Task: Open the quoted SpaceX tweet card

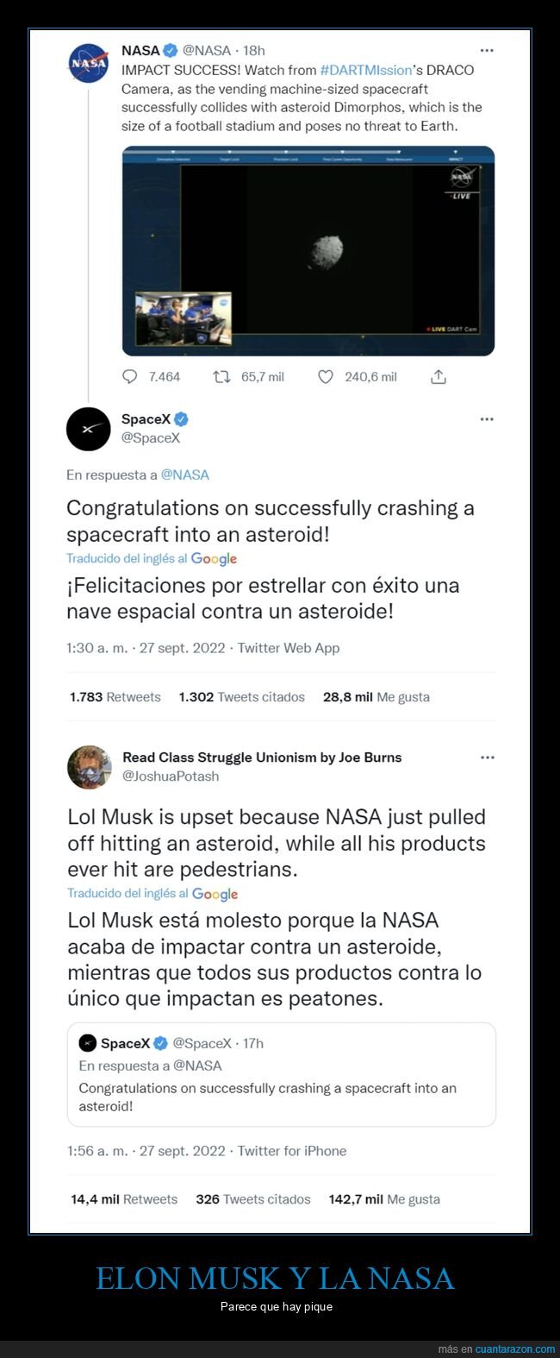Action: [x=282, y=1074]
